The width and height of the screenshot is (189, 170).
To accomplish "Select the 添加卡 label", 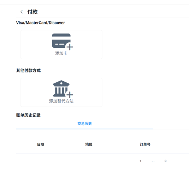I will coord(61,53).
